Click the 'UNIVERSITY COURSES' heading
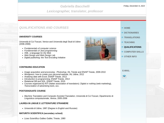Viewport: 164px width, 123px height. click(31, 37)
